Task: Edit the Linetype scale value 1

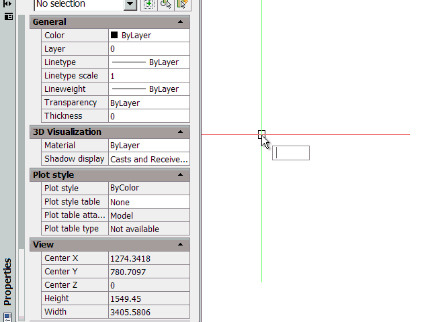Action: 149,76
